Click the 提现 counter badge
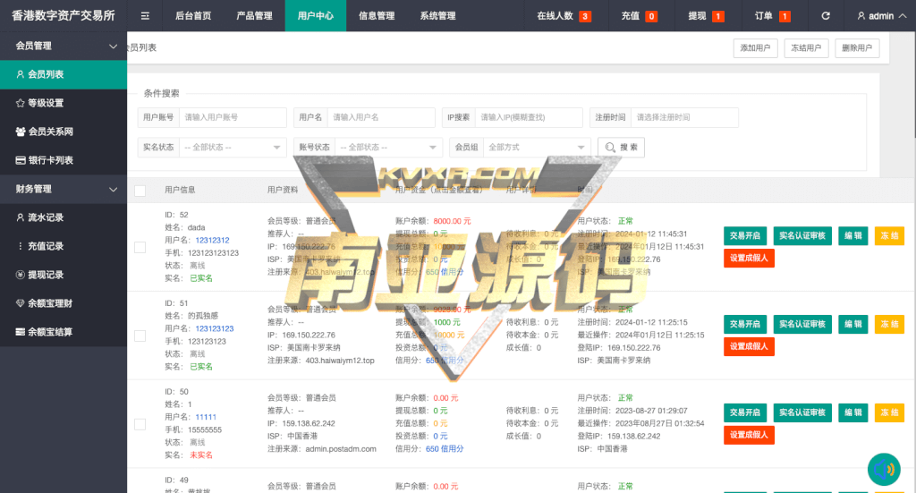Image resolution: width=916 pixels, height=493 pixels. coord(718,16)
